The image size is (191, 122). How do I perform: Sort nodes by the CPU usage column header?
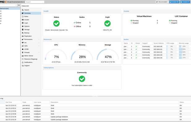[171, 43]
